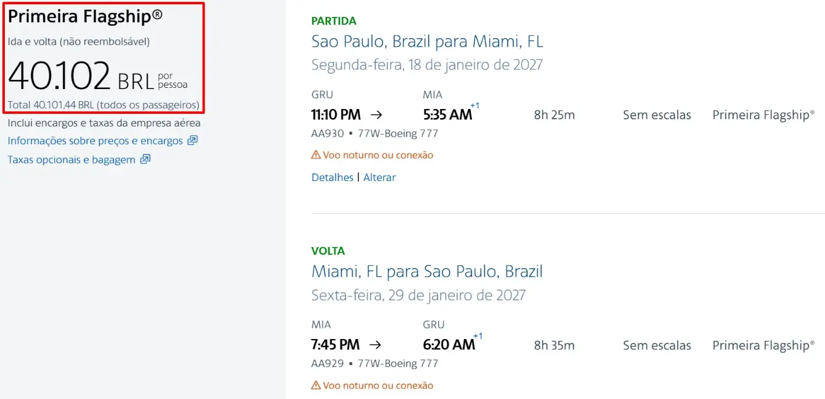
Task: Click arrow between 11:10 PM and 5:35 AM
Action: click(376, 114)
